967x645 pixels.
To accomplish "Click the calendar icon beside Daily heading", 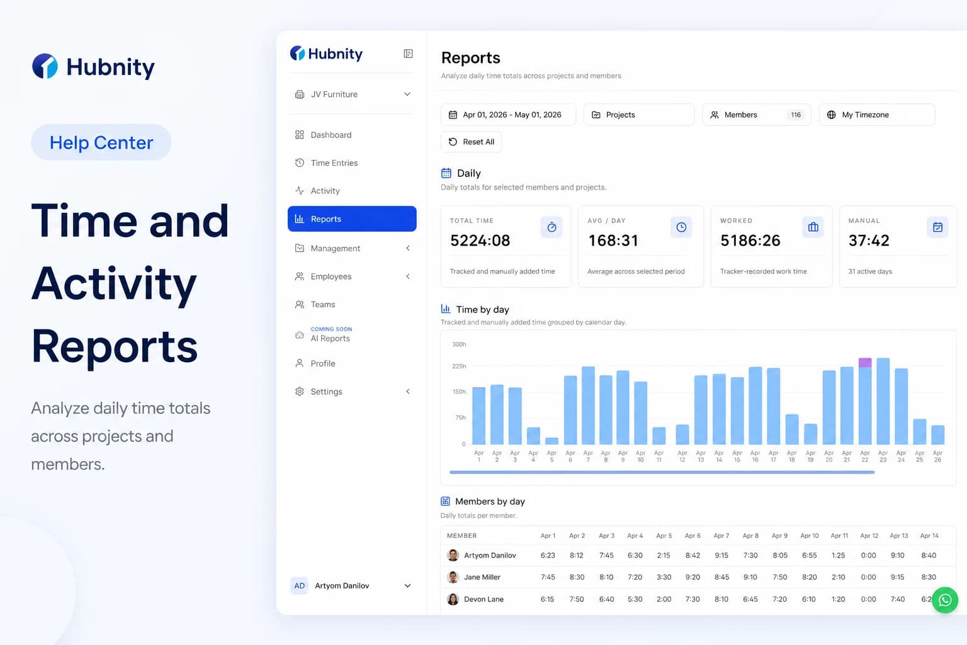I will (x=446, y=173).
